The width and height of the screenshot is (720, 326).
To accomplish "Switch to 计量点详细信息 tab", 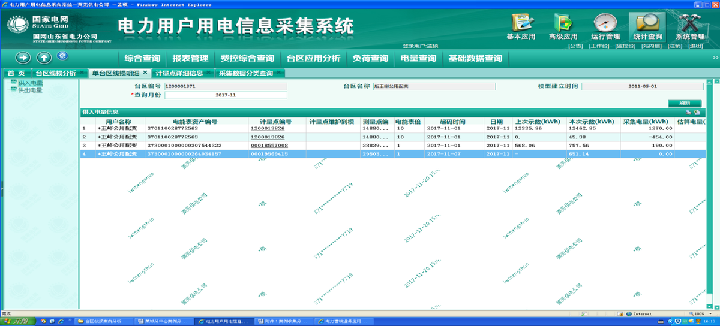I will [x=179, y=73].
